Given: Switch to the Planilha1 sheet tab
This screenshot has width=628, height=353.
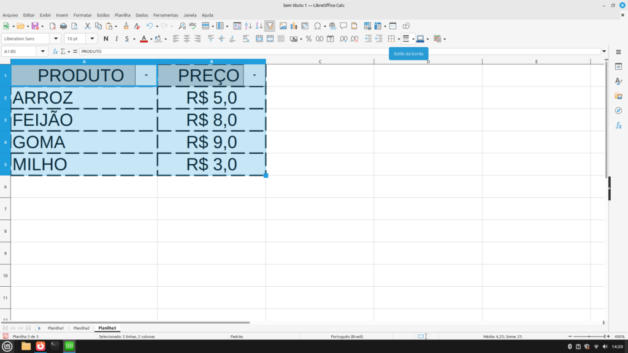Looking at the screenshot, I should point(56,328).
